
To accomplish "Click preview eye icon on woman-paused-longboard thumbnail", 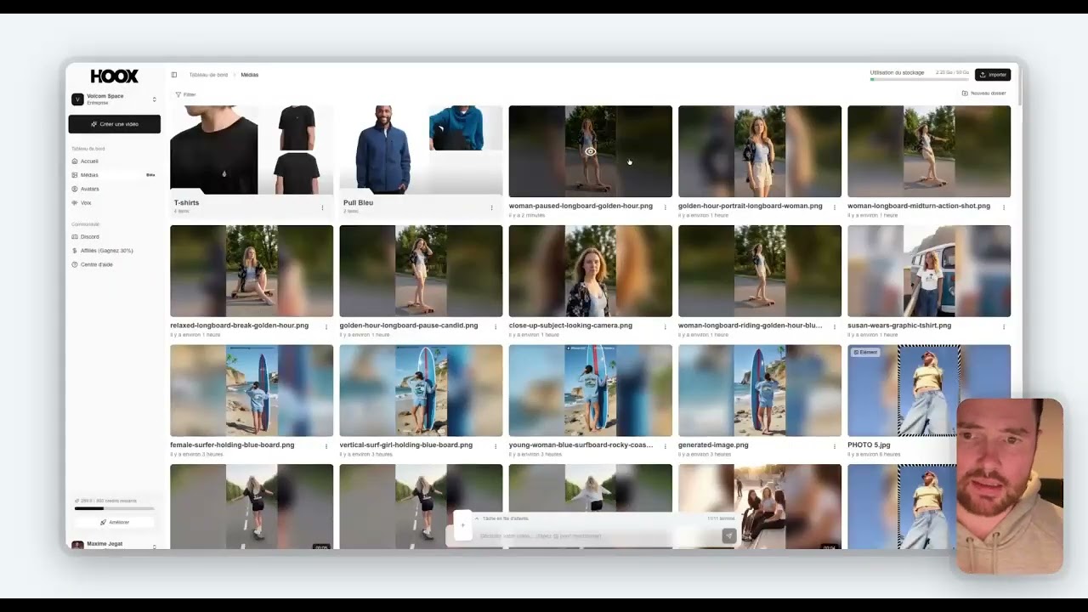I will tap(590, 151).
